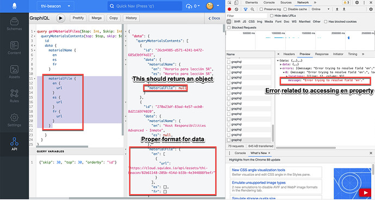Click the import HAR upload arrow icon

(337, 9)
